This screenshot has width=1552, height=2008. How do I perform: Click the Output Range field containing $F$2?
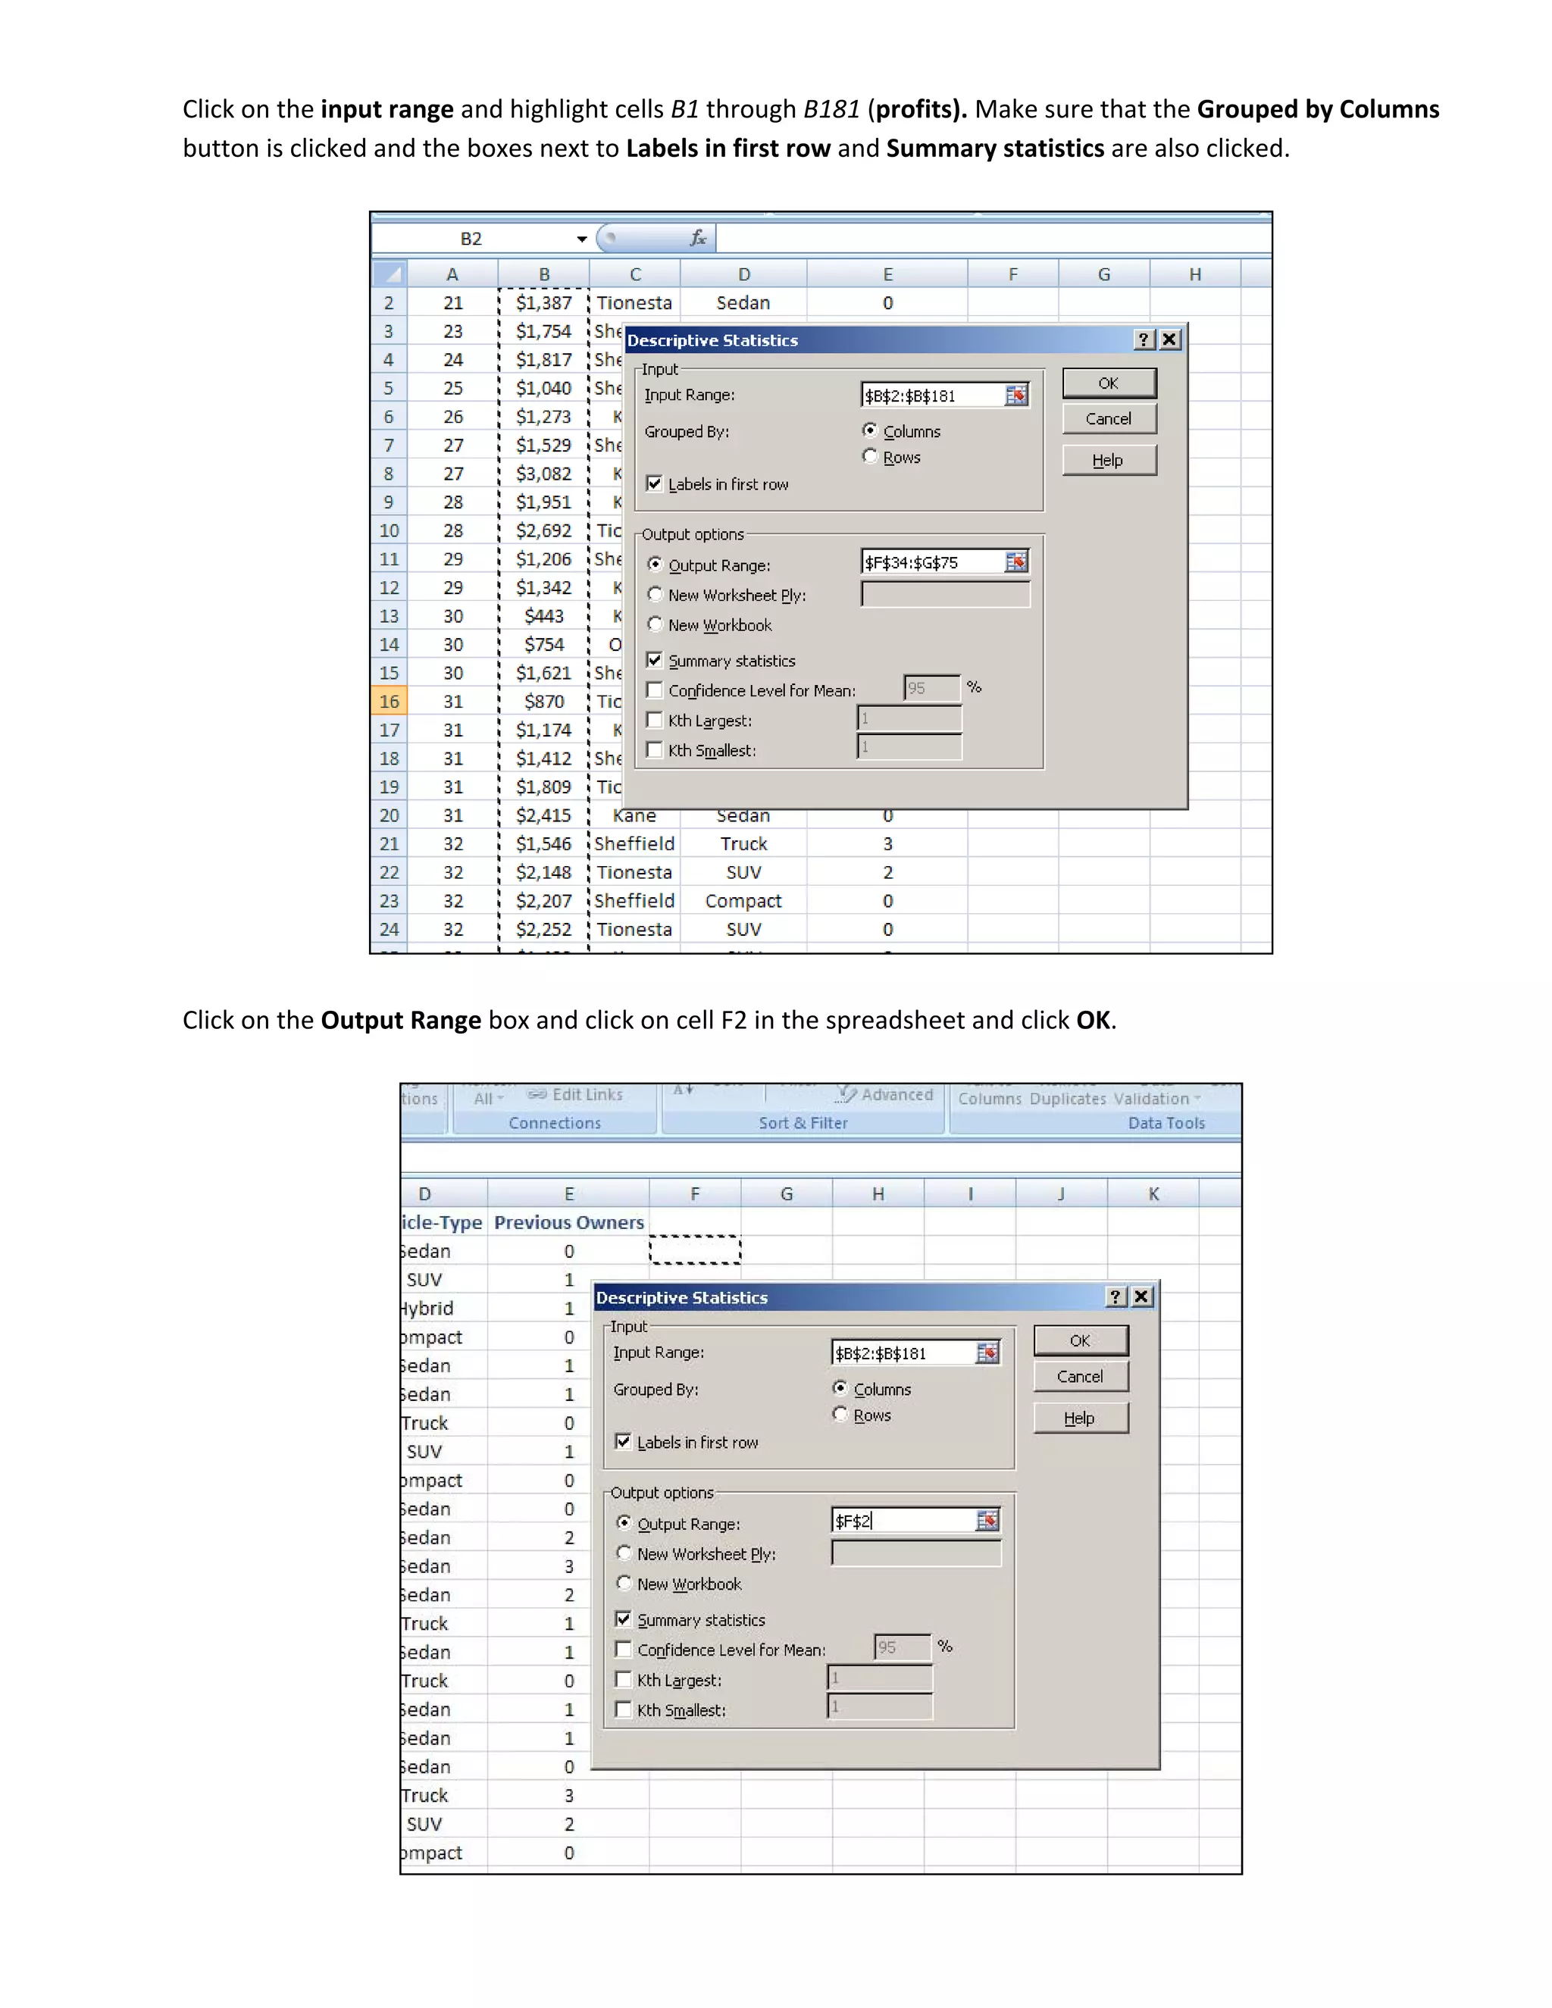tap(903, 1521)
